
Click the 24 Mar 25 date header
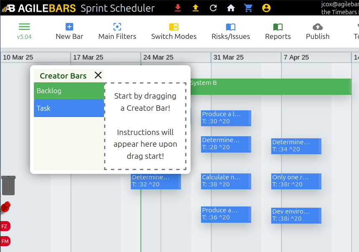coord(158,57)
